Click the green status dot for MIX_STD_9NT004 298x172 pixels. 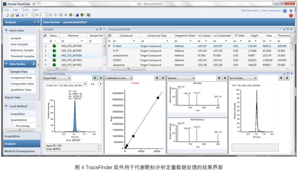pos(54,56)
